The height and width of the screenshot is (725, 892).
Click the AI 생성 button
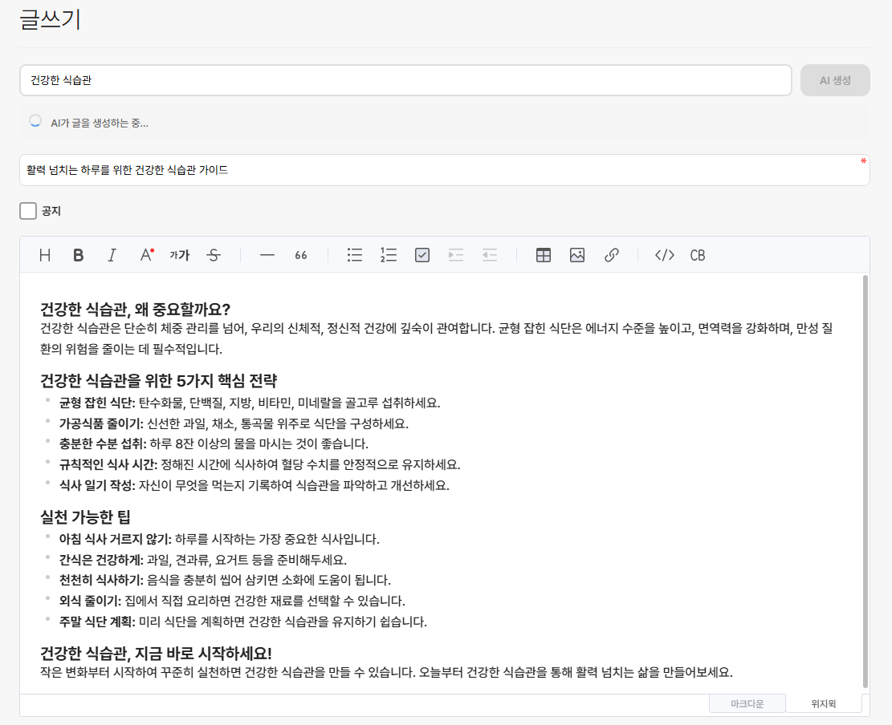(x=835, y=80)
